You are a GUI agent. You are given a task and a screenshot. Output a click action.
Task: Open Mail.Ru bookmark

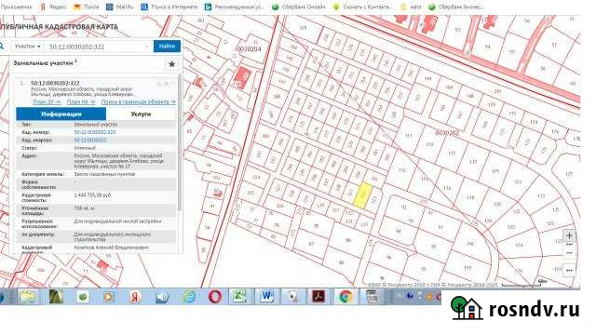coord(120,7)
